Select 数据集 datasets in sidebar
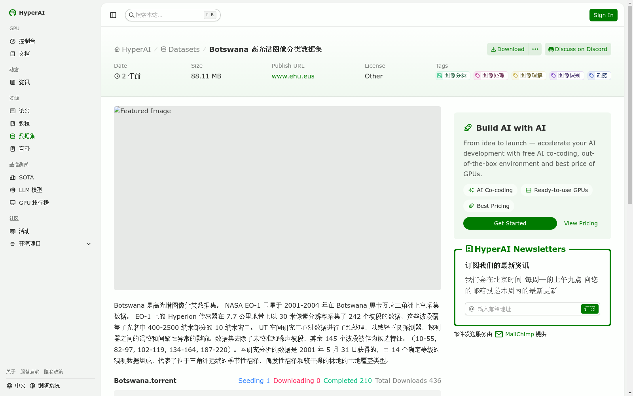This screenshot has height=396, width=633. [x=51, y=136]
